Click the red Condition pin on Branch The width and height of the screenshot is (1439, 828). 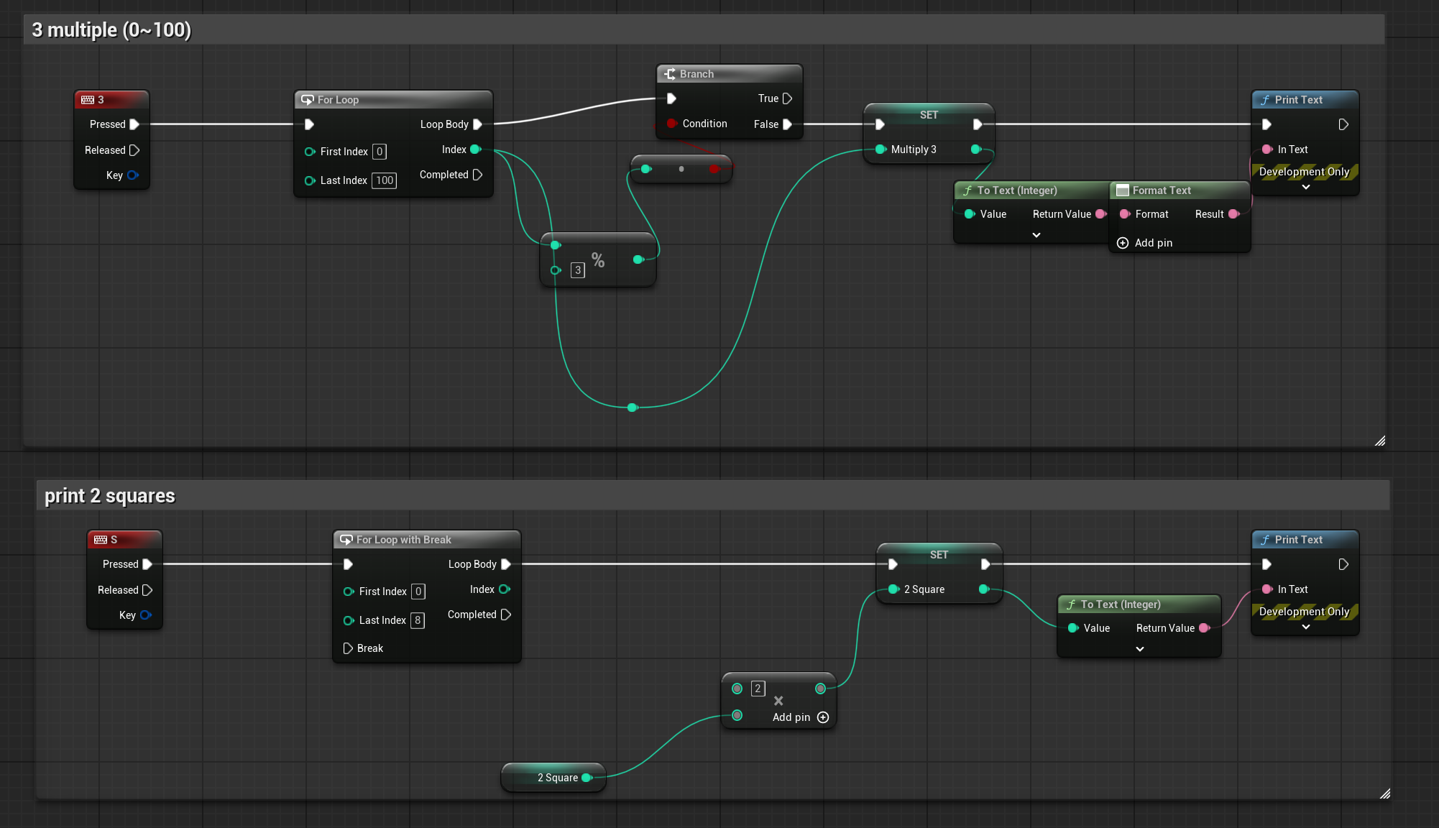(671, 124)
